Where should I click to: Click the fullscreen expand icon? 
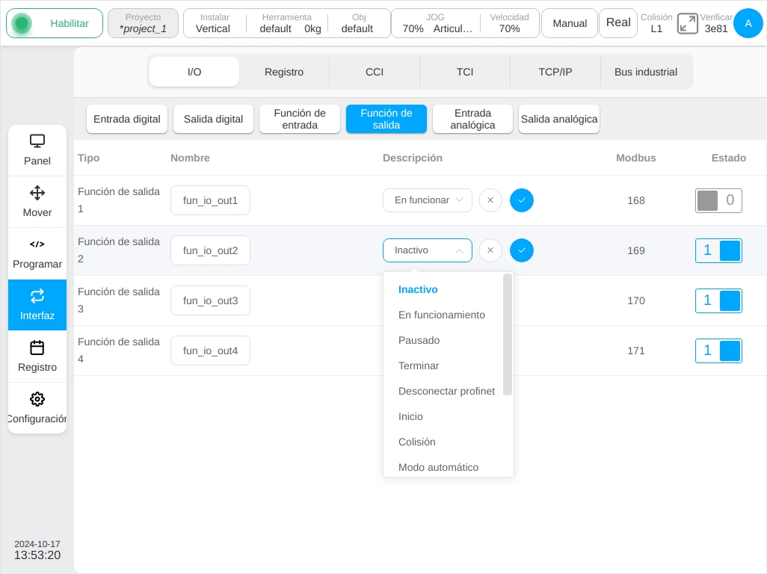click(687, 23)
